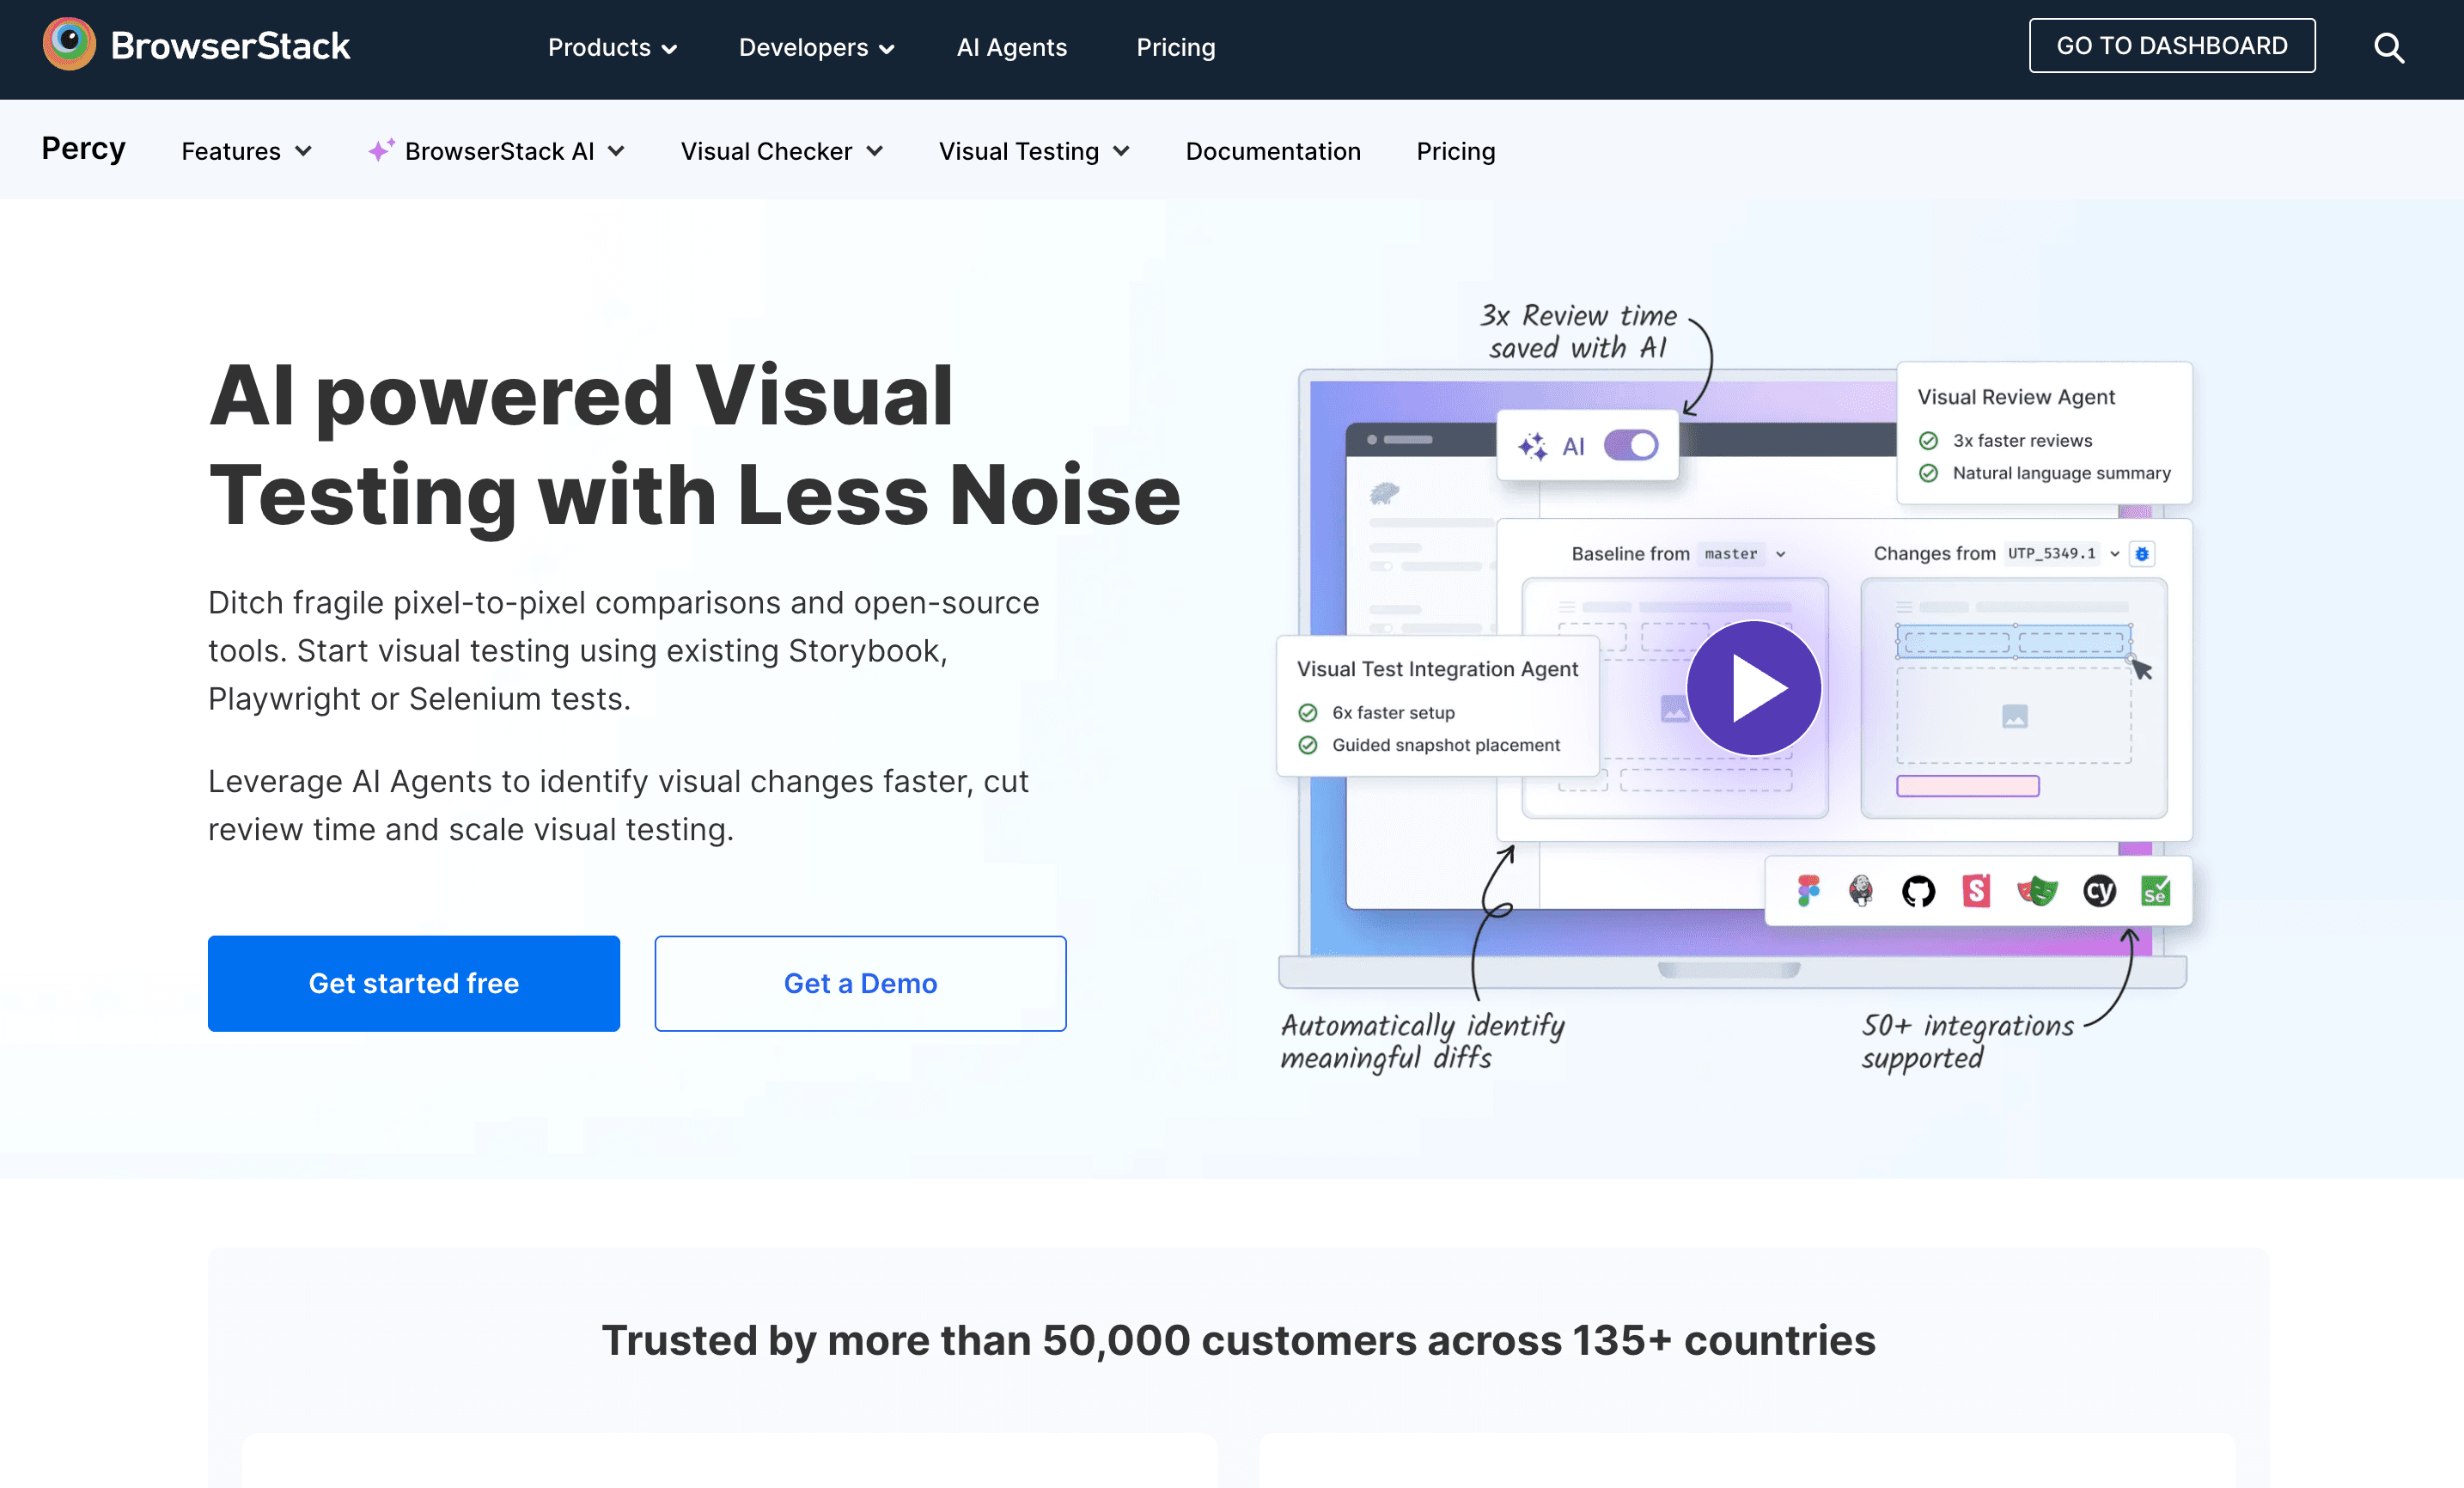This screenshot has height=1488, width=2464.
Task: Click the Cypress integration icon
Action: coord(2099,890)
